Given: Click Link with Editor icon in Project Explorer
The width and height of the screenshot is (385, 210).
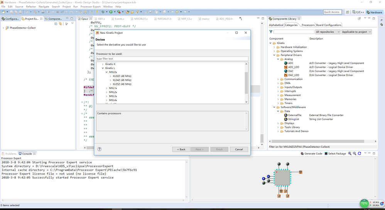Looking at the screenshot, I should point(61,24).
